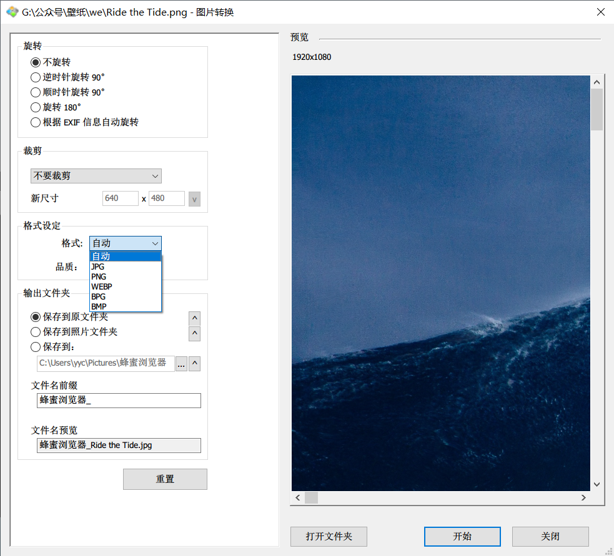The width and height of the screenshot is (614, 556).
Task: Click the up-arrow beside 保存到原文件夹
Action: [194, 318]
